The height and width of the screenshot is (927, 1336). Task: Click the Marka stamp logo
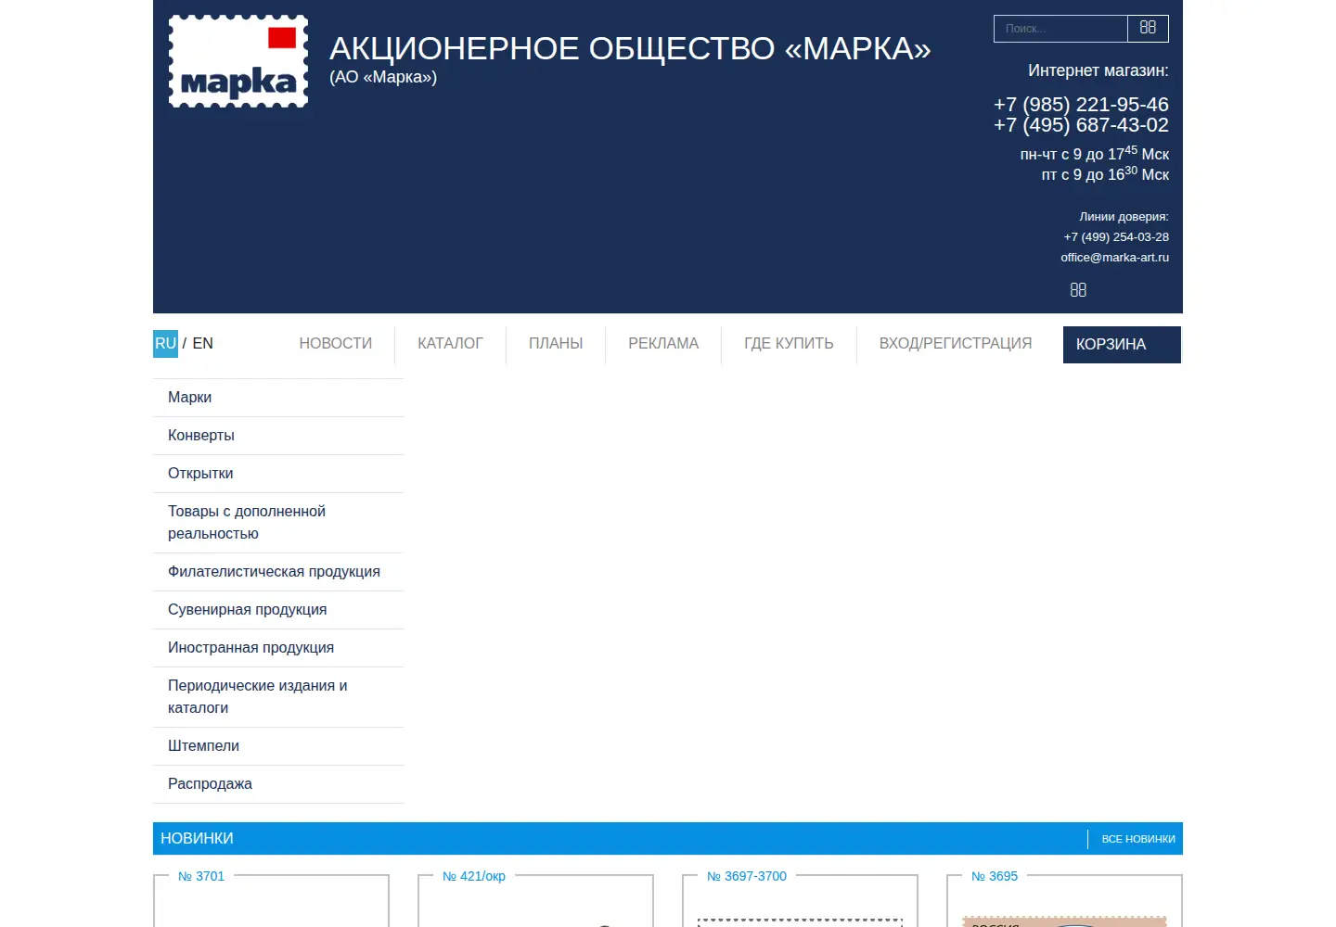(x=238, y=61)
